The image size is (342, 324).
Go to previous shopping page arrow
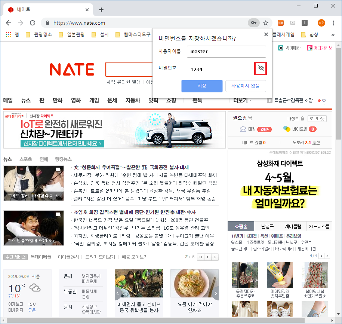coord(321,256)
